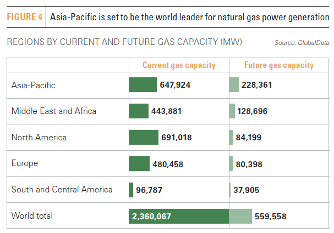The width and height of the screenshot is (334, 233).
Task: Click the North America current capacity bar
Action: pos(144,138)
